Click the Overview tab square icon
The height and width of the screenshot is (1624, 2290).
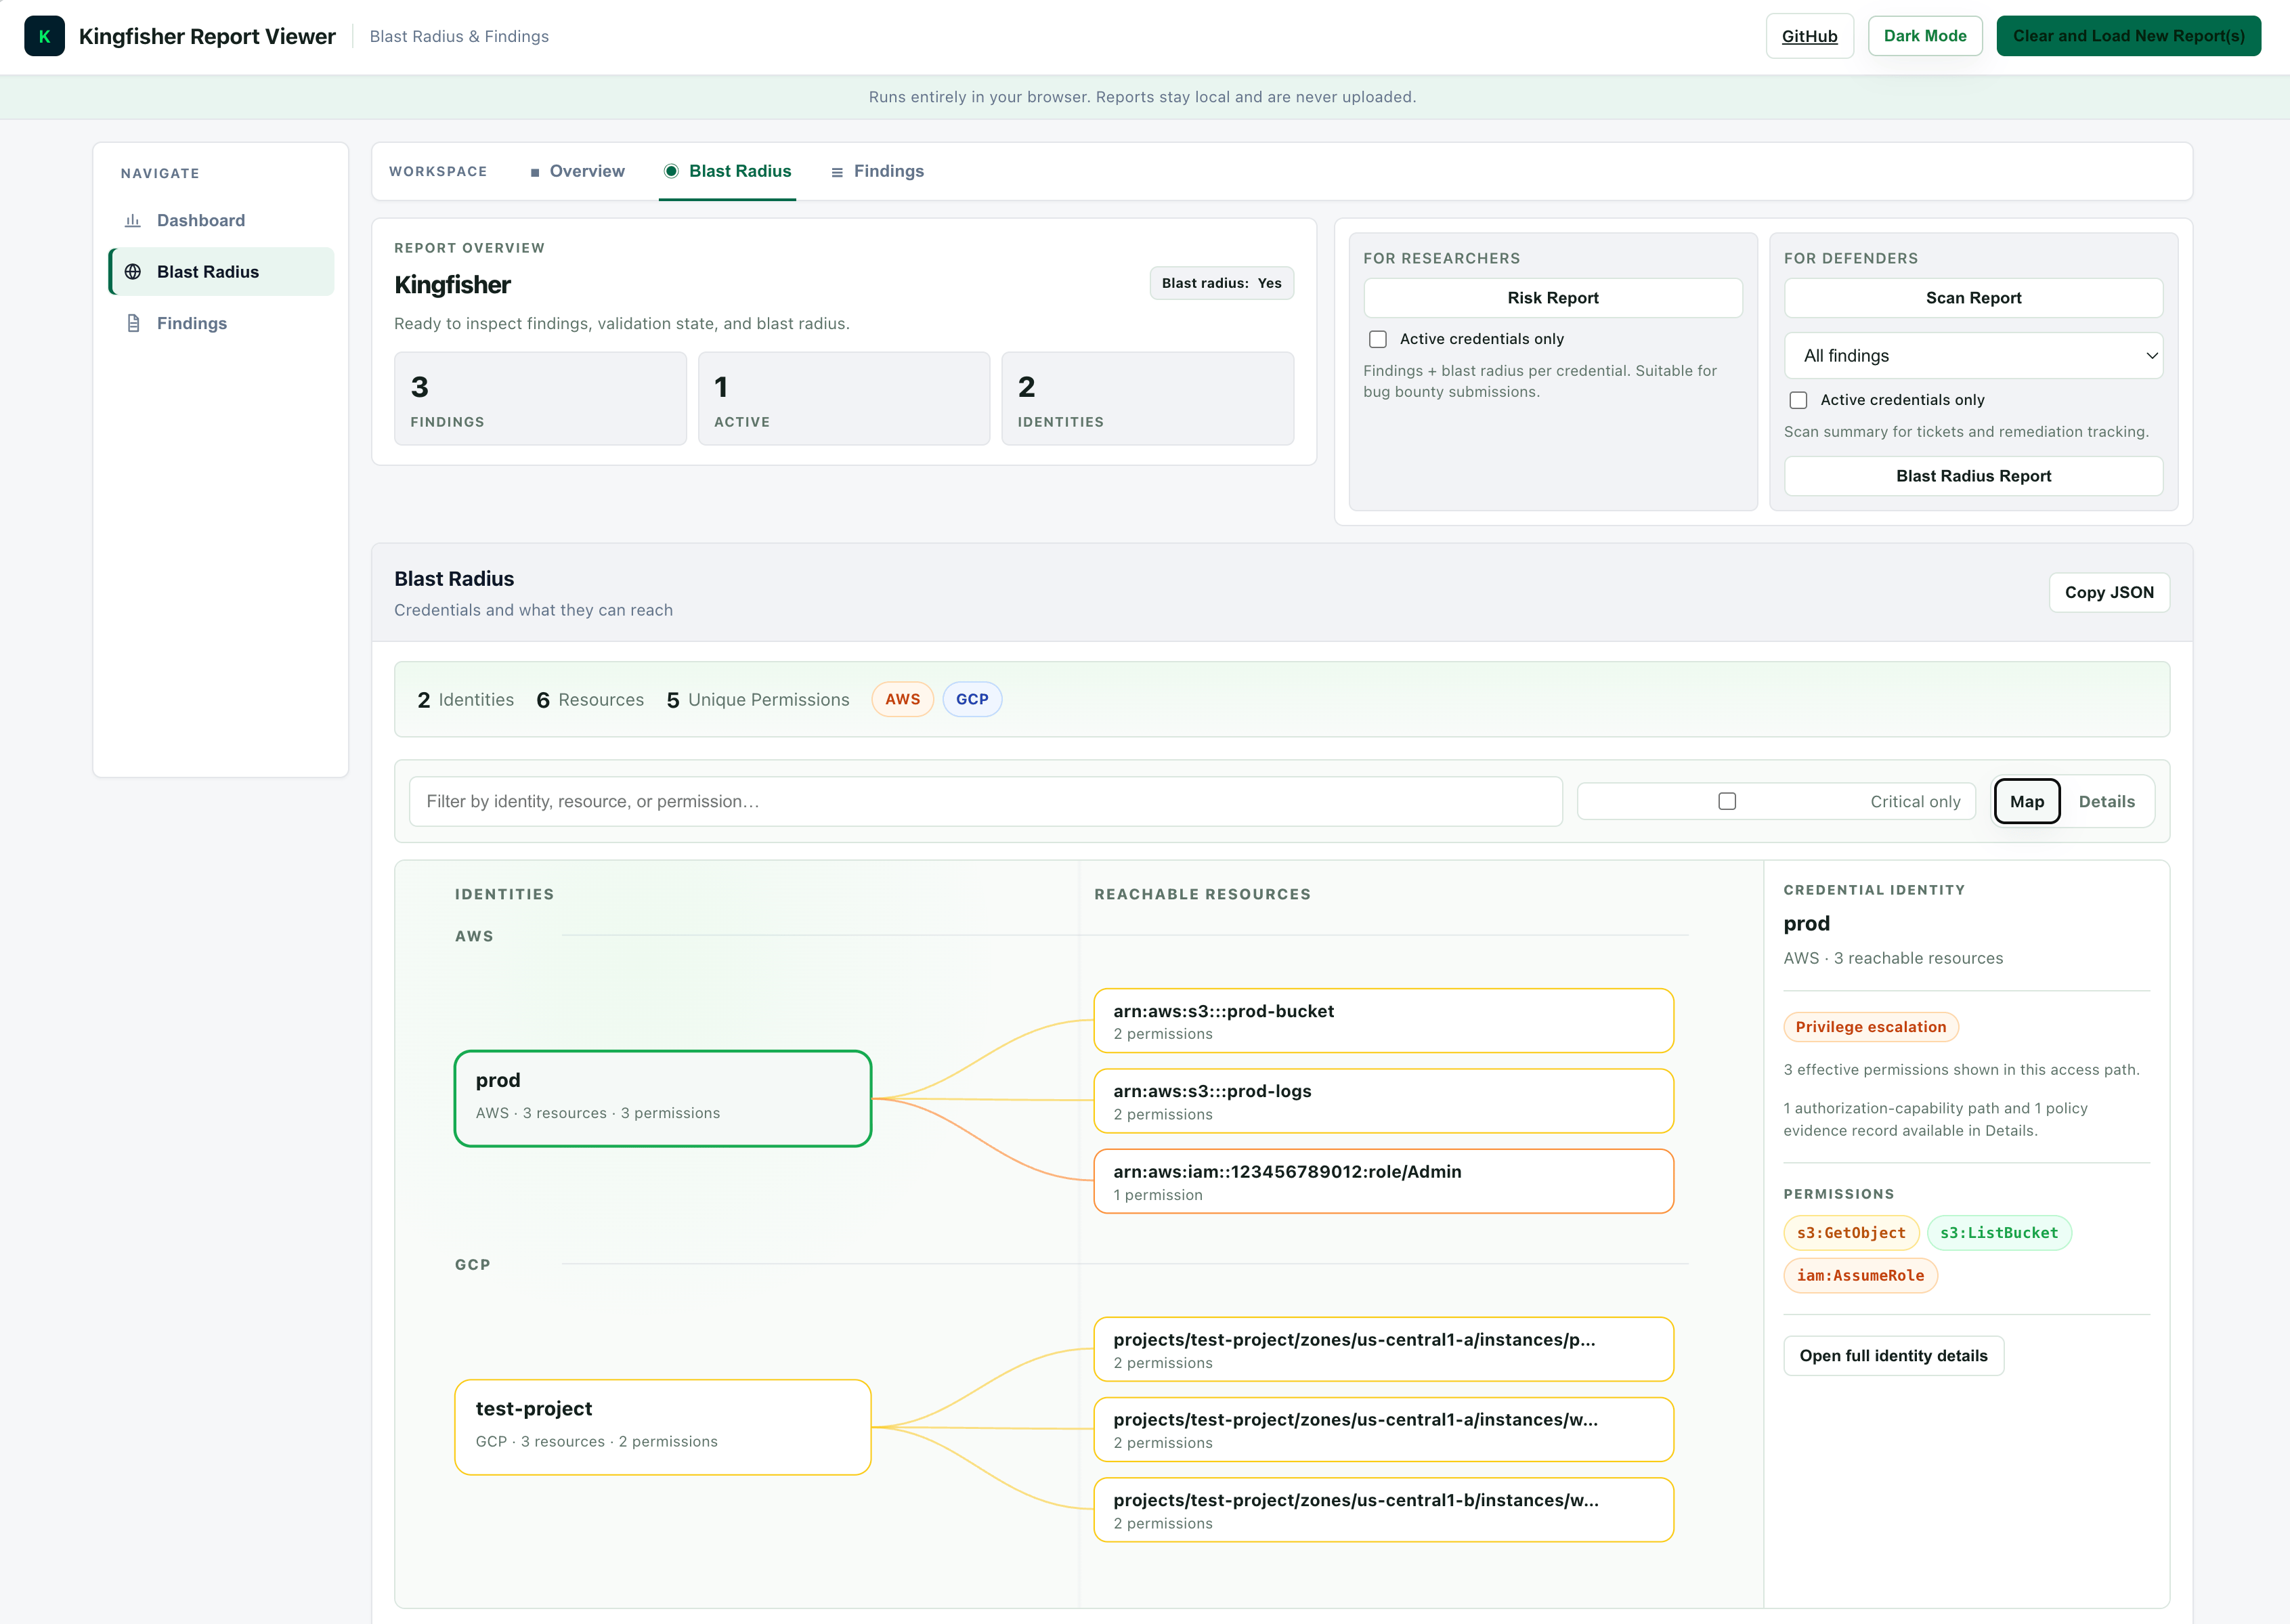pyautogui.click(x=535, y=172)
